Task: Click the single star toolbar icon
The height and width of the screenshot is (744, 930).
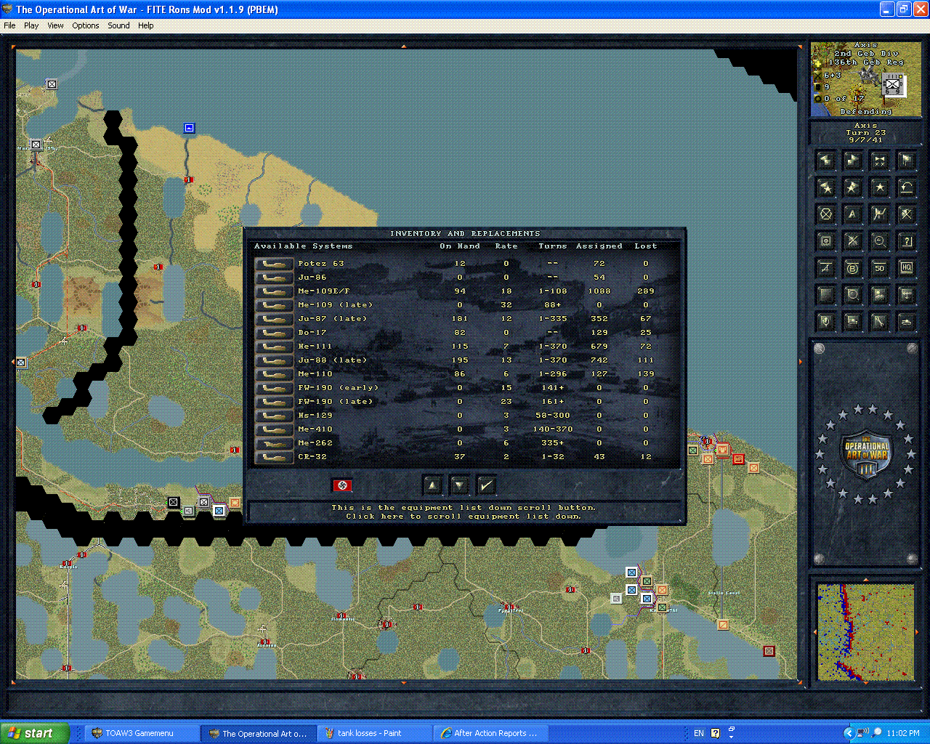Action: (x=879, y=187)
